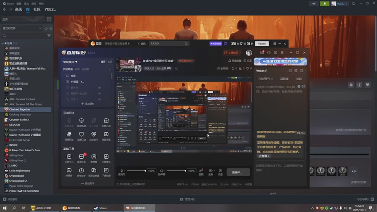The height and width of the screenshot is (212, 377).
Task: Open the streaming app hamburger menu
Action: (282, 53)
